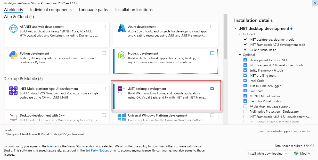Check the Node.js development workload checkbox
Image resolution: width=318 pixels, height=160 pixels.
click(x=212, y=53)
